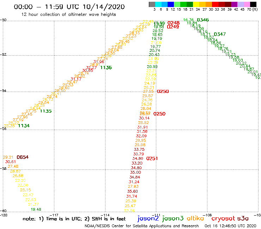The height and width of the screenshot is (229, 261).
Task: Click the NOAA/NESDIS Center attribution text
Action: click(142, 226)
